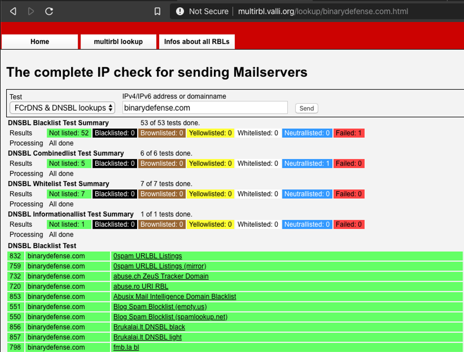Click the DNSBL Informationallist Test Summary heading
This screenshot has height=352, width=464.
tap(71, 214)
